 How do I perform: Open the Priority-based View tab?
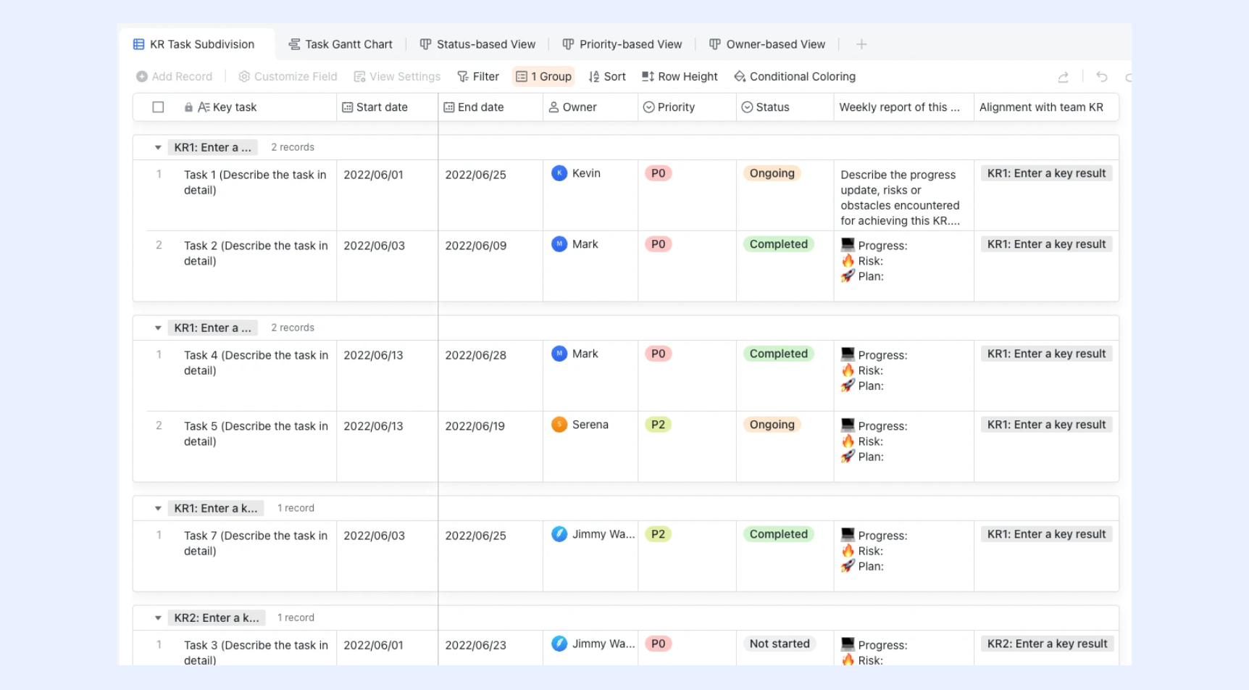coord(622,44)
